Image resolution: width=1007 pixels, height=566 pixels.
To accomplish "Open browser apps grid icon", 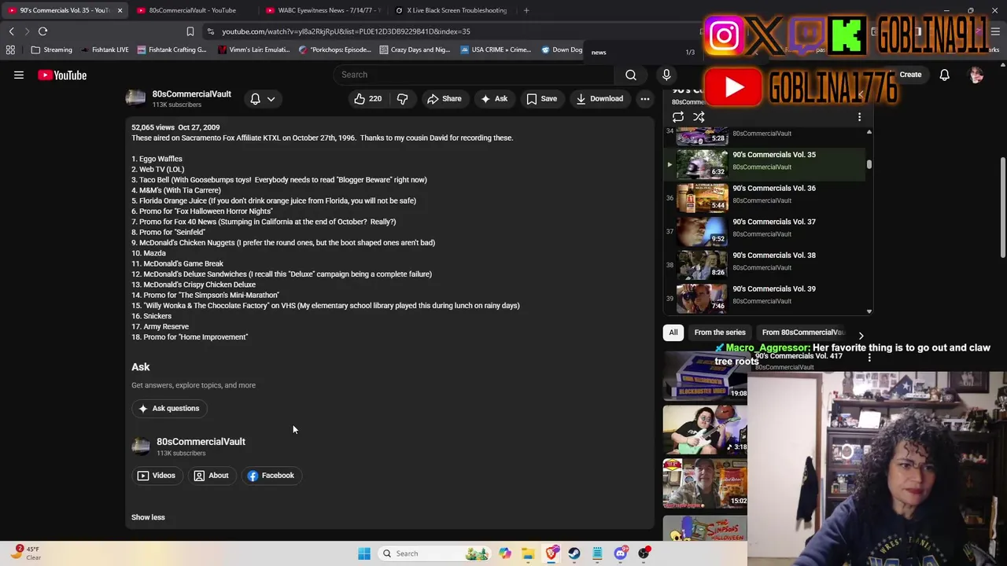I will coord(10,50).
